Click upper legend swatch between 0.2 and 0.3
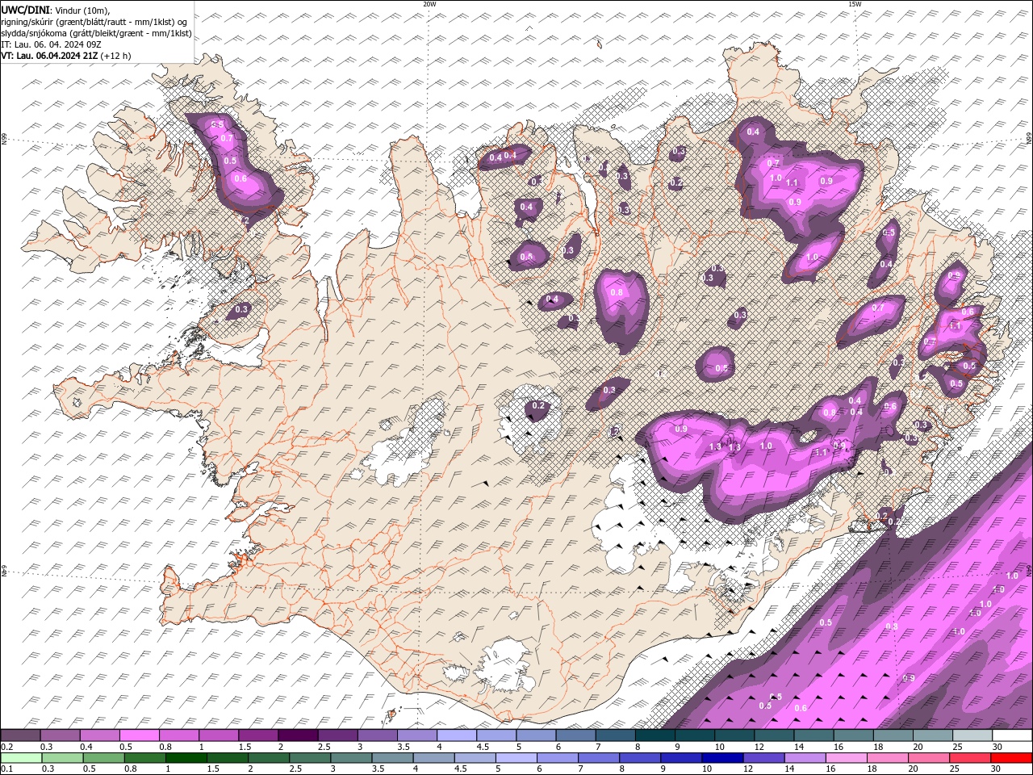The image size is (1033, 775). click(21, 735)
